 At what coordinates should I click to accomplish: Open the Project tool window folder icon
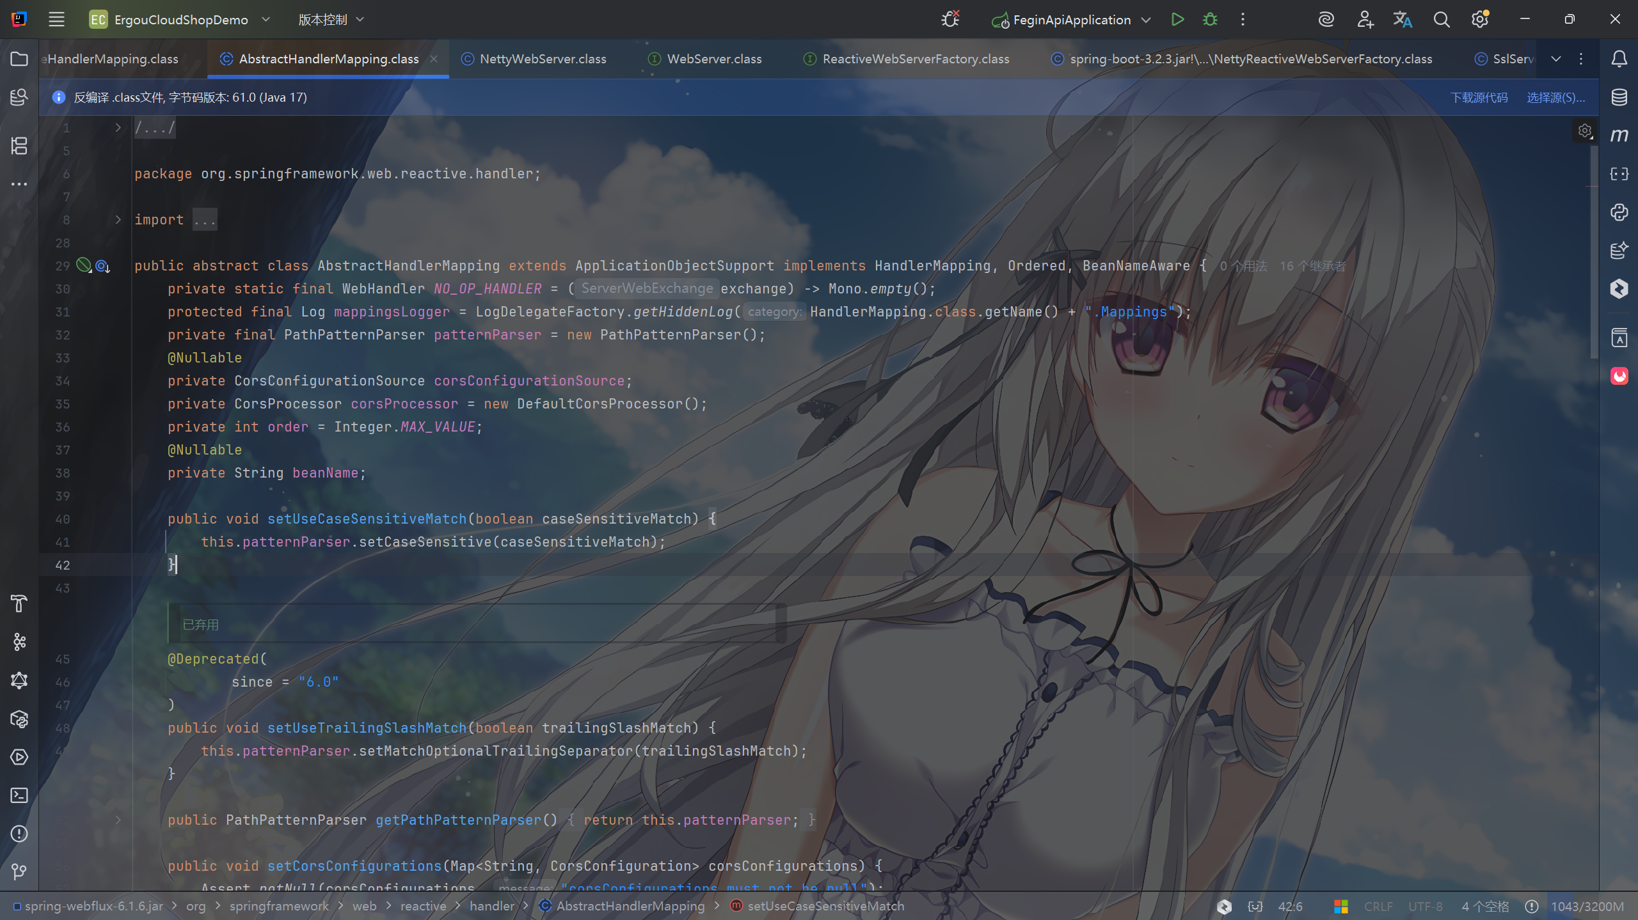pyautogui.click(x=19, y=59)
